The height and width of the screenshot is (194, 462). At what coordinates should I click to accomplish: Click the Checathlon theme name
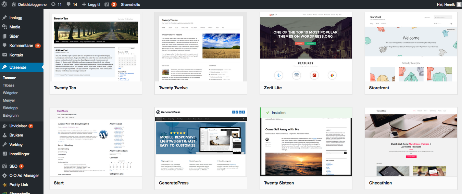pos(380,183)
